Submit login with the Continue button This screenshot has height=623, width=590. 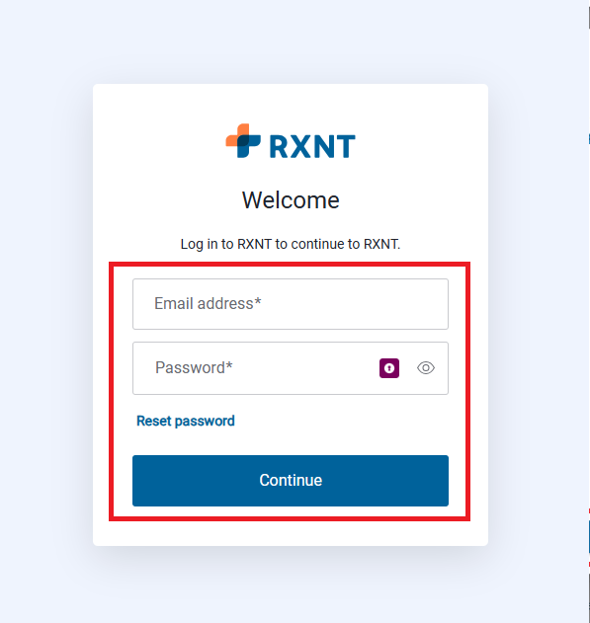click(291, 481)
